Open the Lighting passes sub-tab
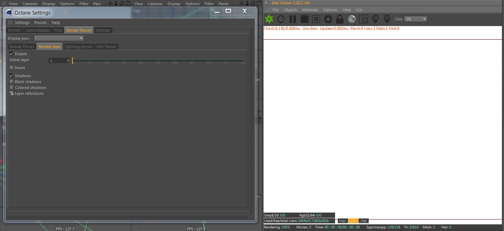Image resolution: width=504 pixels, height=231 pixels. coord(79,47)
